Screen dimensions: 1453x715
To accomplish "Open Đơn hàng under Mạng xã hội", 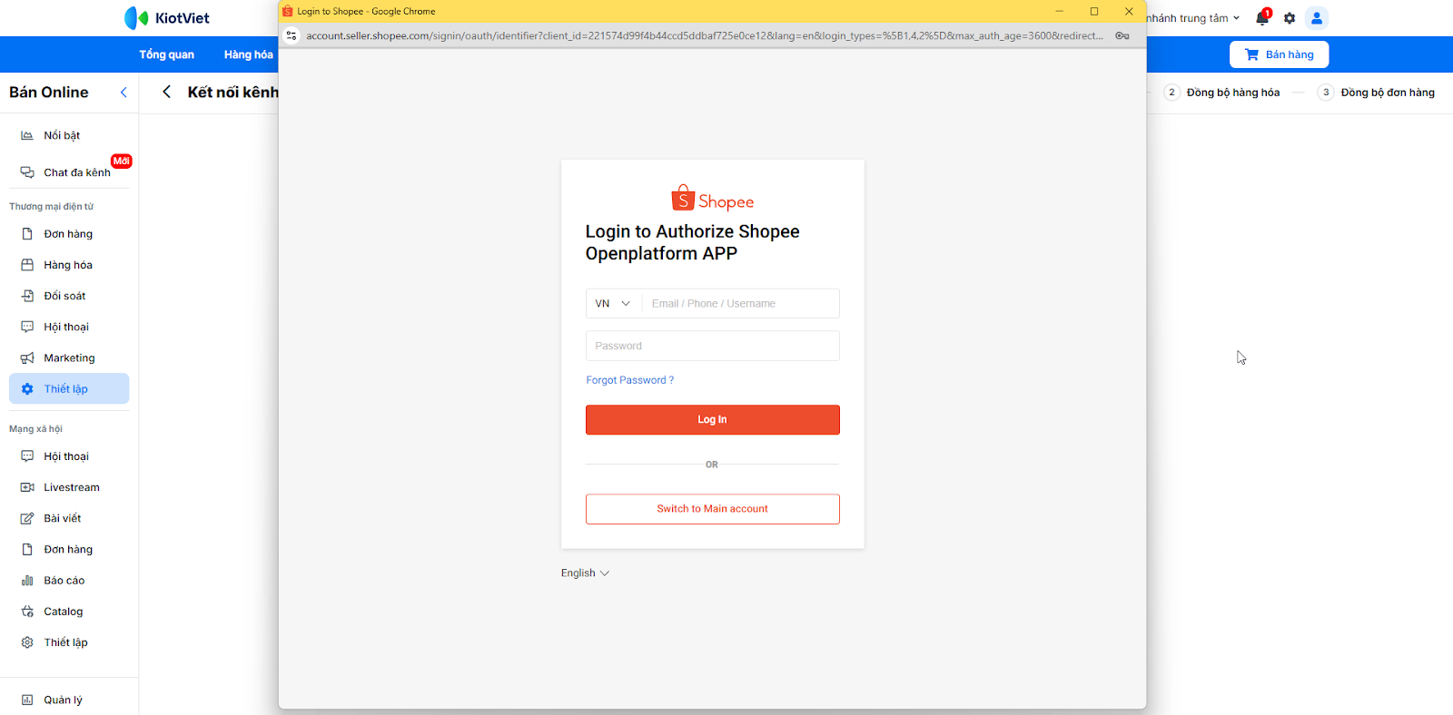I will point(69,549).
